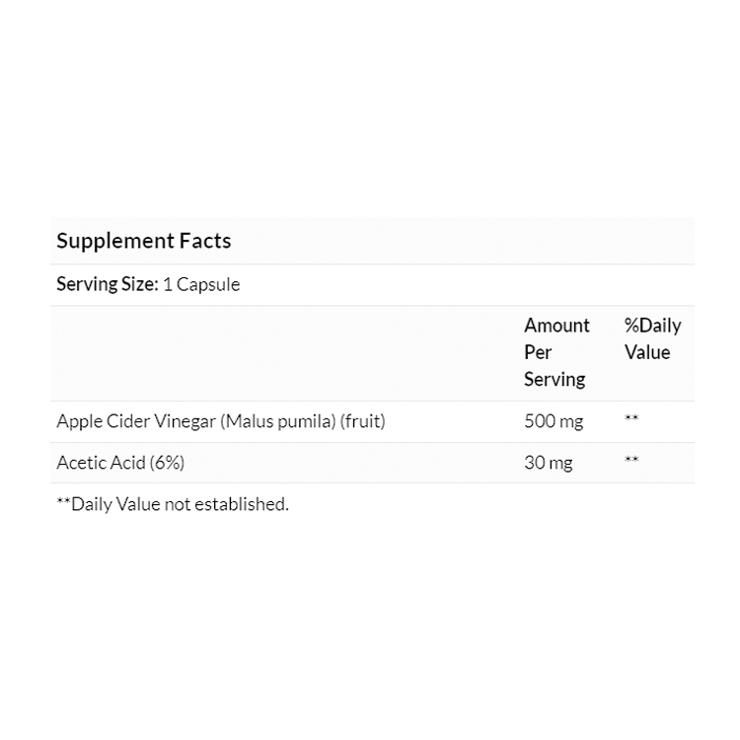Click the Amount Per Serving column header
The height and width of the screenshot is (740, 740).
coord(556,352)
